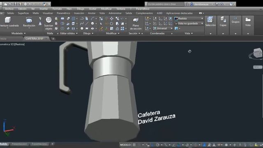The width and height of the screenshot is (263, 148).
Task: Open the Universal UCS dropdown
Action: click(x=163, y=28)
